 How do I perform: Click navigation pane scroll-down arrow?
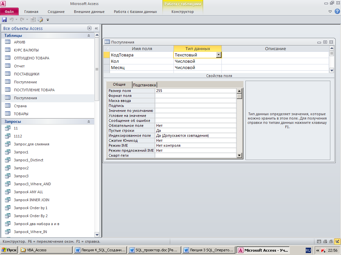click(x=97, y=235)
